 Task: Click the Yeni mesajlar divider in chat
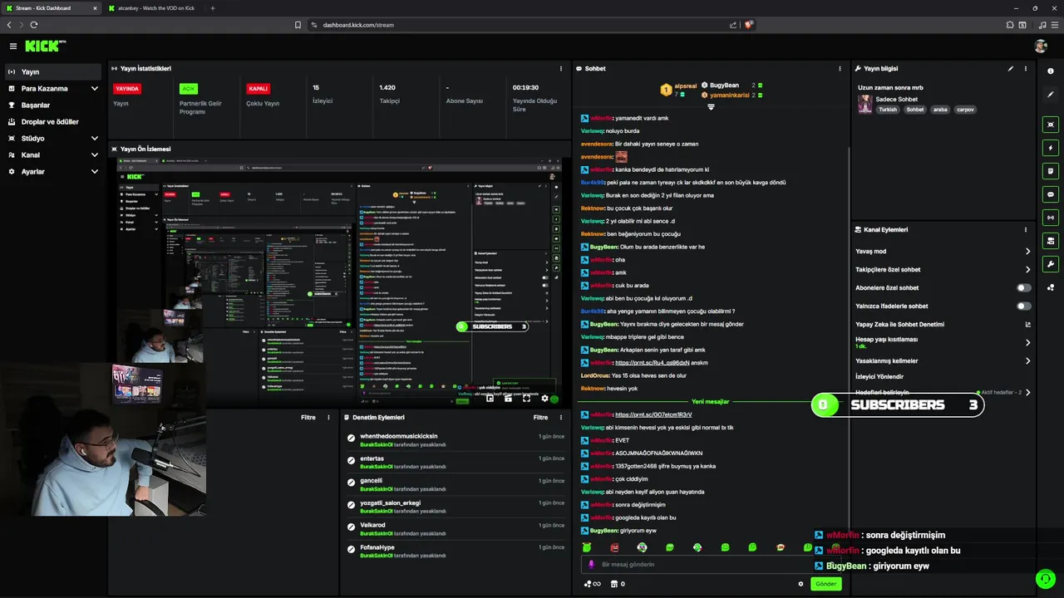click(710, 402)
